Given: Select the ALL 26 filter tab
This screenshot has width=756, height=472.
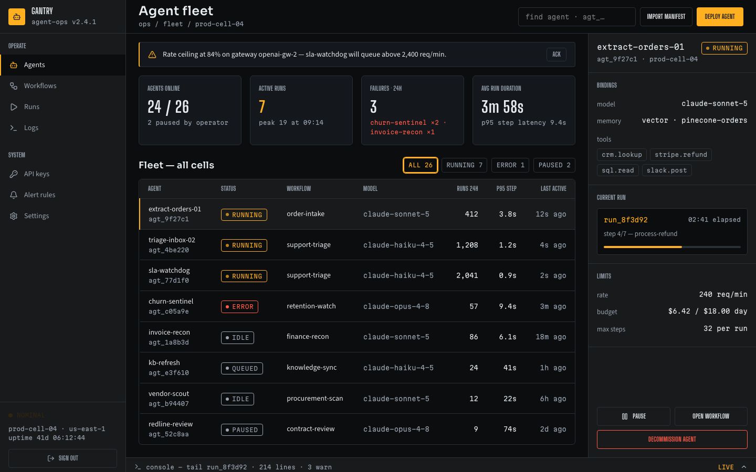Looking at the screenshot, I should pyautogui.click(x=421, y=165).
